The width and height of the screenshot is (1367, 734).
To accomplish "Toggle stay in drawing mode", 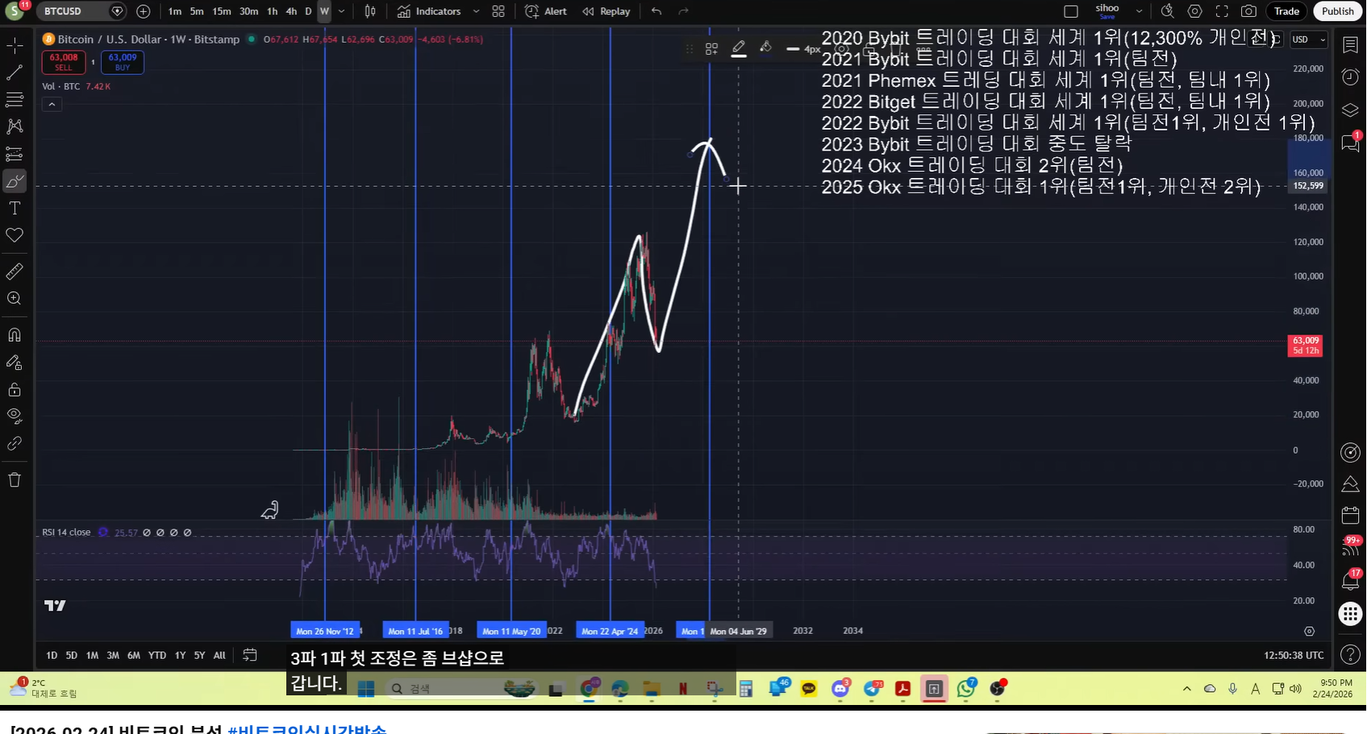I will tap(15, 363).
